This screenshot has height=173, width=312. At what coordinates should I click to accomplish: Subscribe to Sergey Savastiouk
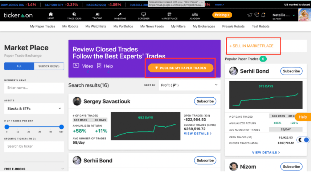tap(205, 101)
